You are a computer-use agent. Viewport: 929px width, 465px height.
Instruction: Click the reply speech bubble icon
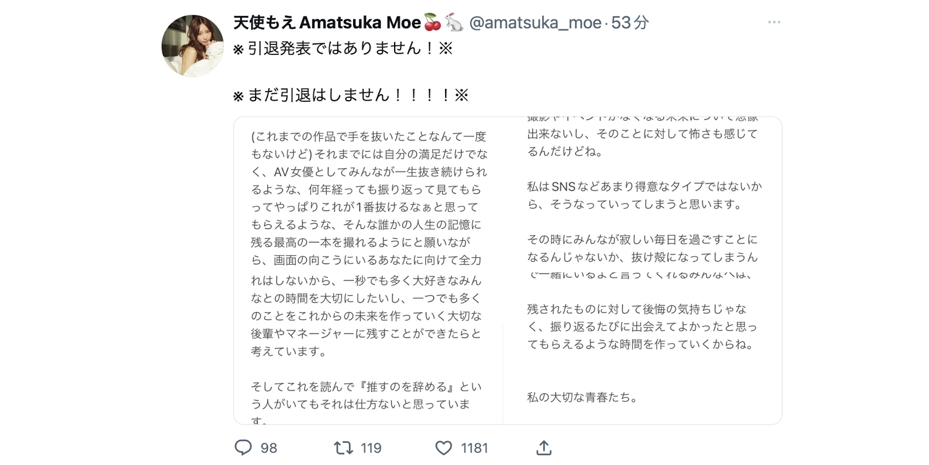coord(243,448)
